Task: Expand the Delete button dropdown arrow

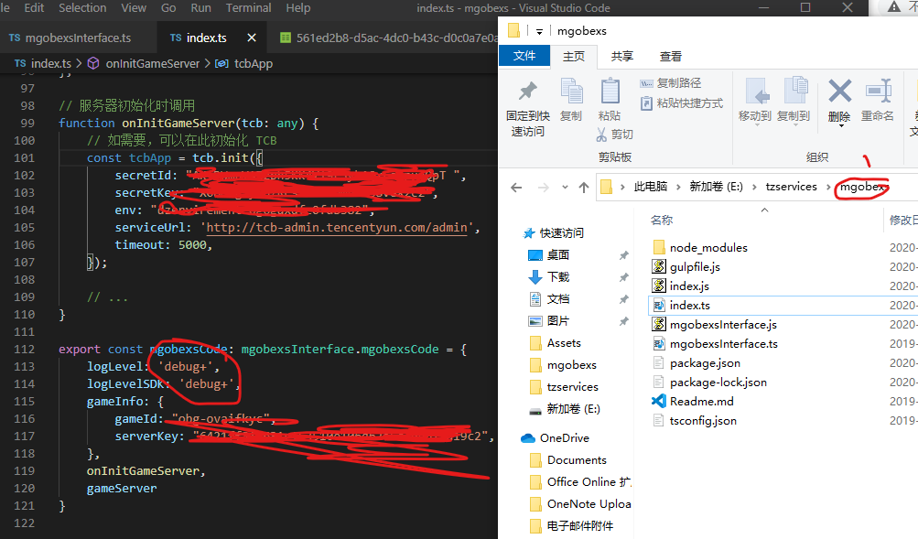Action: coord(841,125)
